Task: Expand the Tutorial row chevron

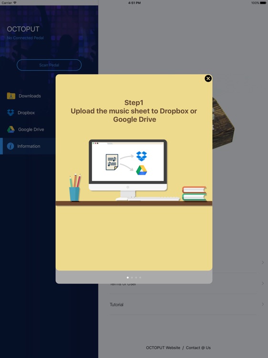Action: pos(263,305)
